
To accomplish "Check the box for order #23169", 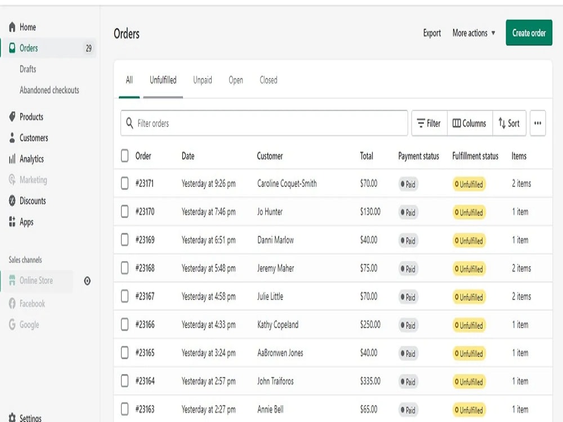I will click(124, 239).
